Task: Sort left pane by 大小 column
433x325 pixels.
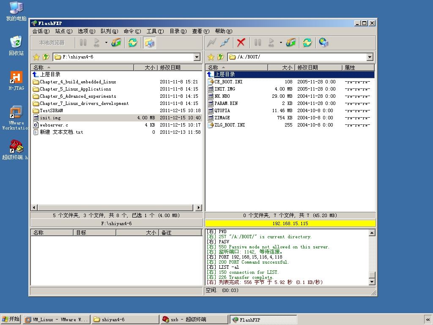Action: tap(145, 67)
